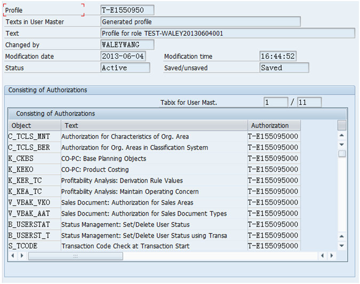Click 'Profitability Analysis: Derivation Rule Values' text
The width and height of the screenshot is (360, 284).
122,180
